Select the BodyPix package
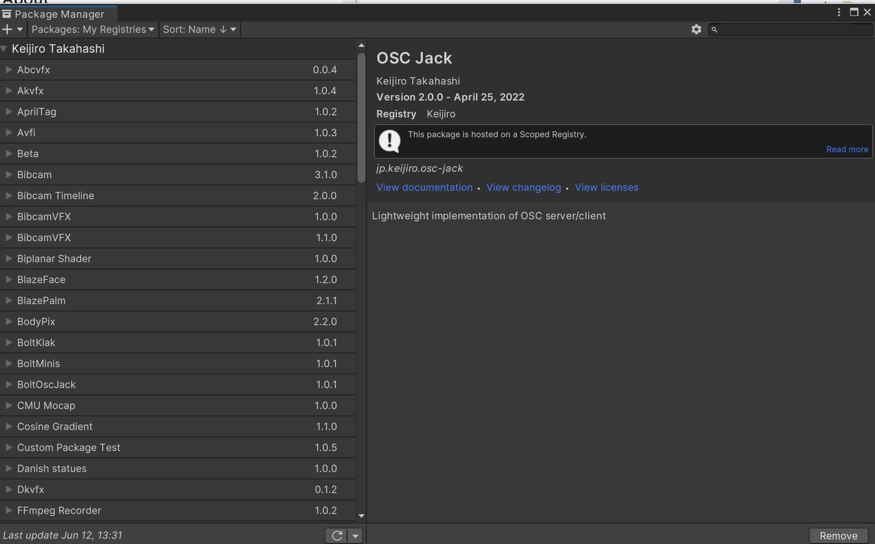This screenshot has height=544, width=875. (177, 321)
